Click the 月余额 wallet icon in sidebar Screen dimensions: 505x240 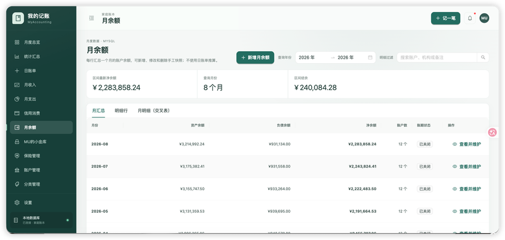click(17, 127)
